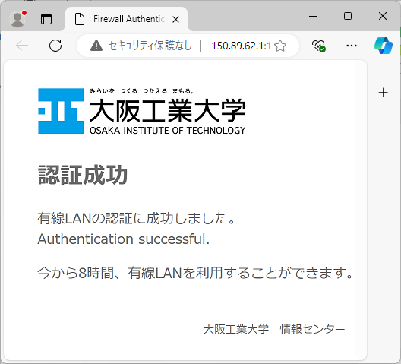Viewport: 401px width, 364px height.
Task: Click the sidebar plus customize button
Action: coord(383,93)
